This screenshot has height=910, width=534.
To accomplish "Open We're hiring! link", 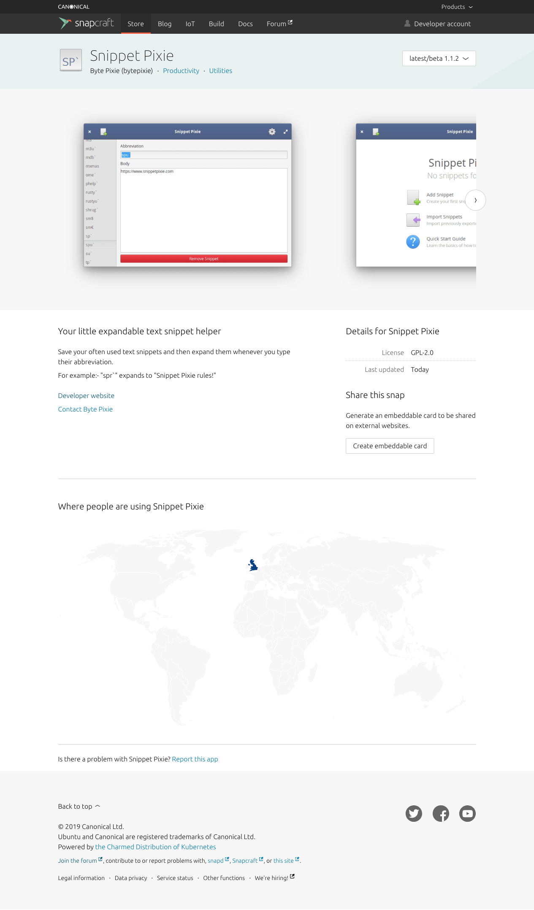I will pyautogui.click(x=274, y=878).
